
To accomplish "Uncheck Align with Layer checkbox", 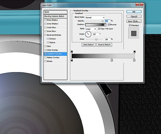I will click(99, 29).
